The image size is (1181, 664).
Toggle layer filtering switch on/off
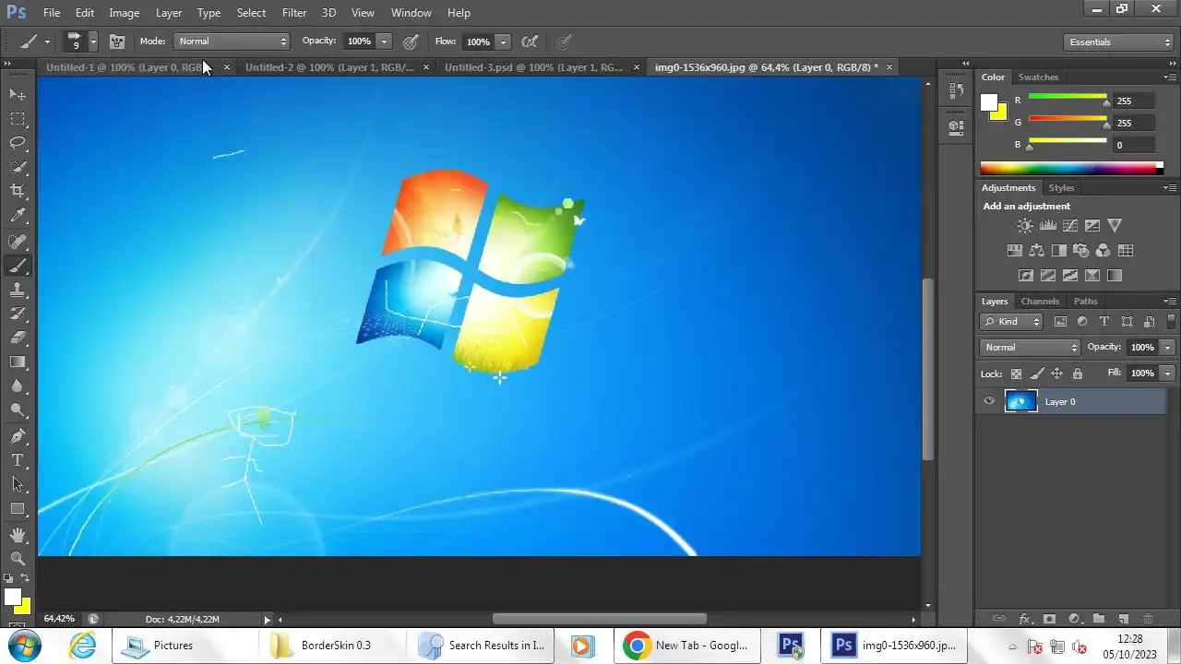coord(1172,322)
